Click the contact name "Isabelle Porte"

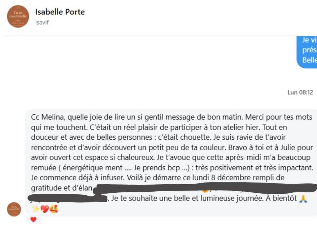[x=60, y=12]
